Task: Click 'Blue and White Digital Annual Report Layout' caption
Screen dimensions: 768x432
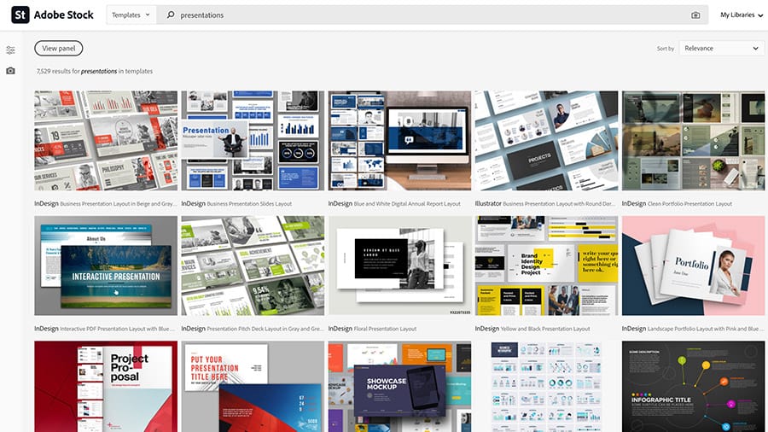Action: [x=394, y=203]
